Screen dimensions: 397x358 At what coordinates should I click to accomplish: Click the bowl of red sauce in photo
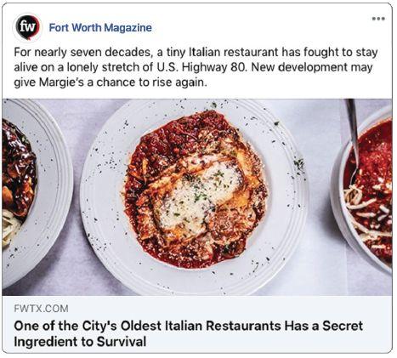[365, 190]
